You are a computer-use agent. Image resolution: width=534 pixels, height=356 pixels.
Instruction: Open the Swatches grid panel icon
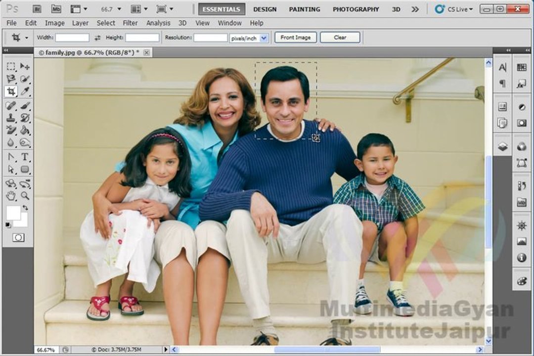(x=522, y=67)
